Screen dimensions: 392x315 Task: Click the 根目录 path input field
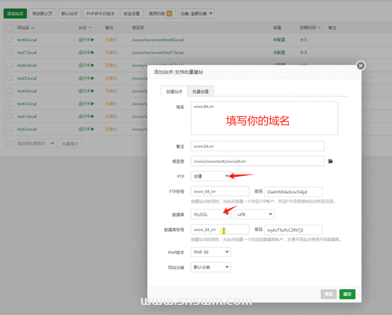257,161
